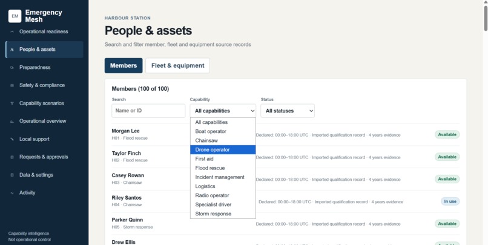This screenshot has height=245, width=488.
Task: Click the People & assets sidebar icon
Action: coord(12,50)
